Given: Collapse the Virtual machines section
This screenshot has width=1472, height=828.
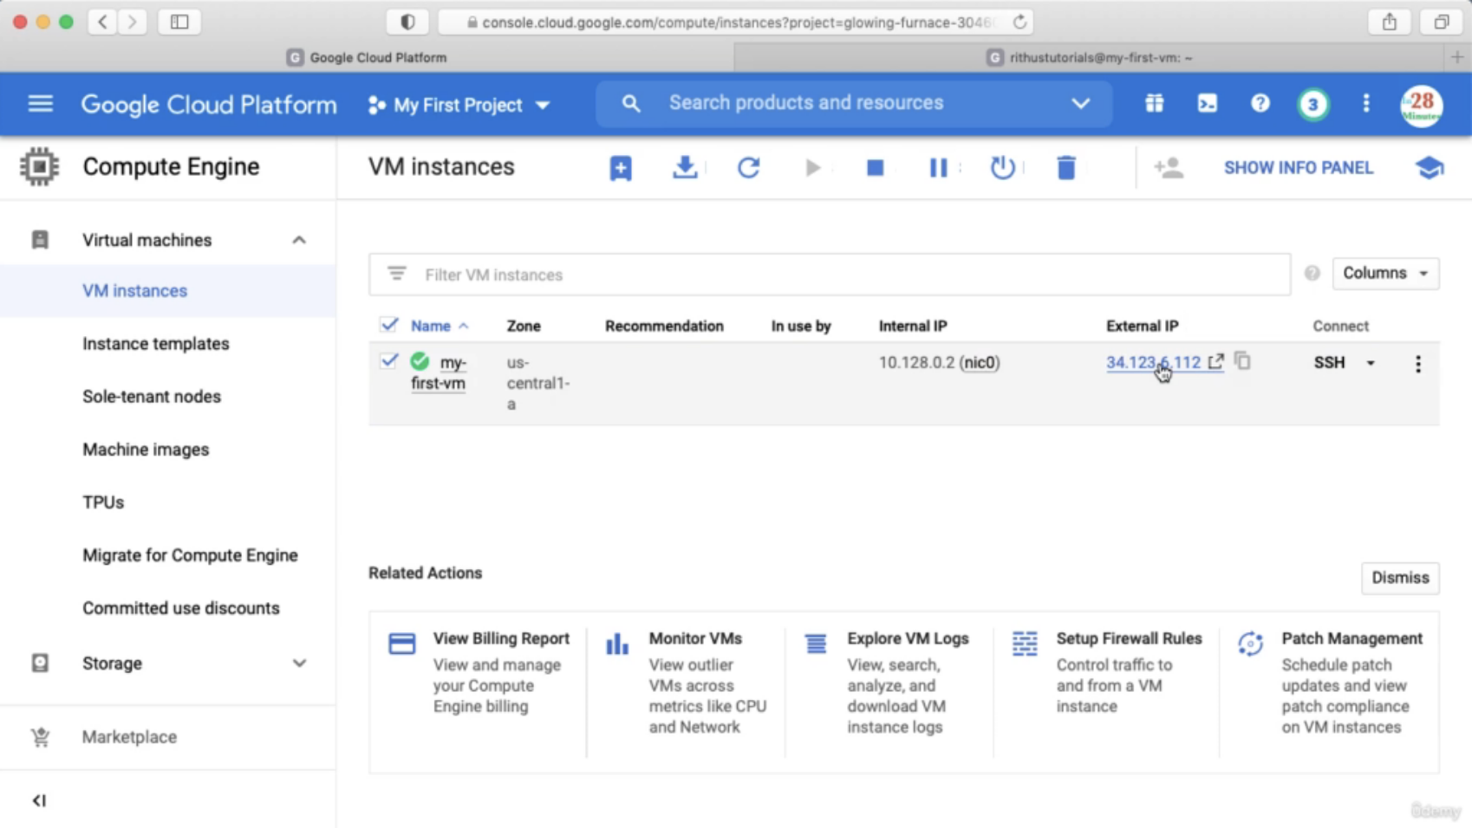Looking at the screenshot, I should click(299, 240).
